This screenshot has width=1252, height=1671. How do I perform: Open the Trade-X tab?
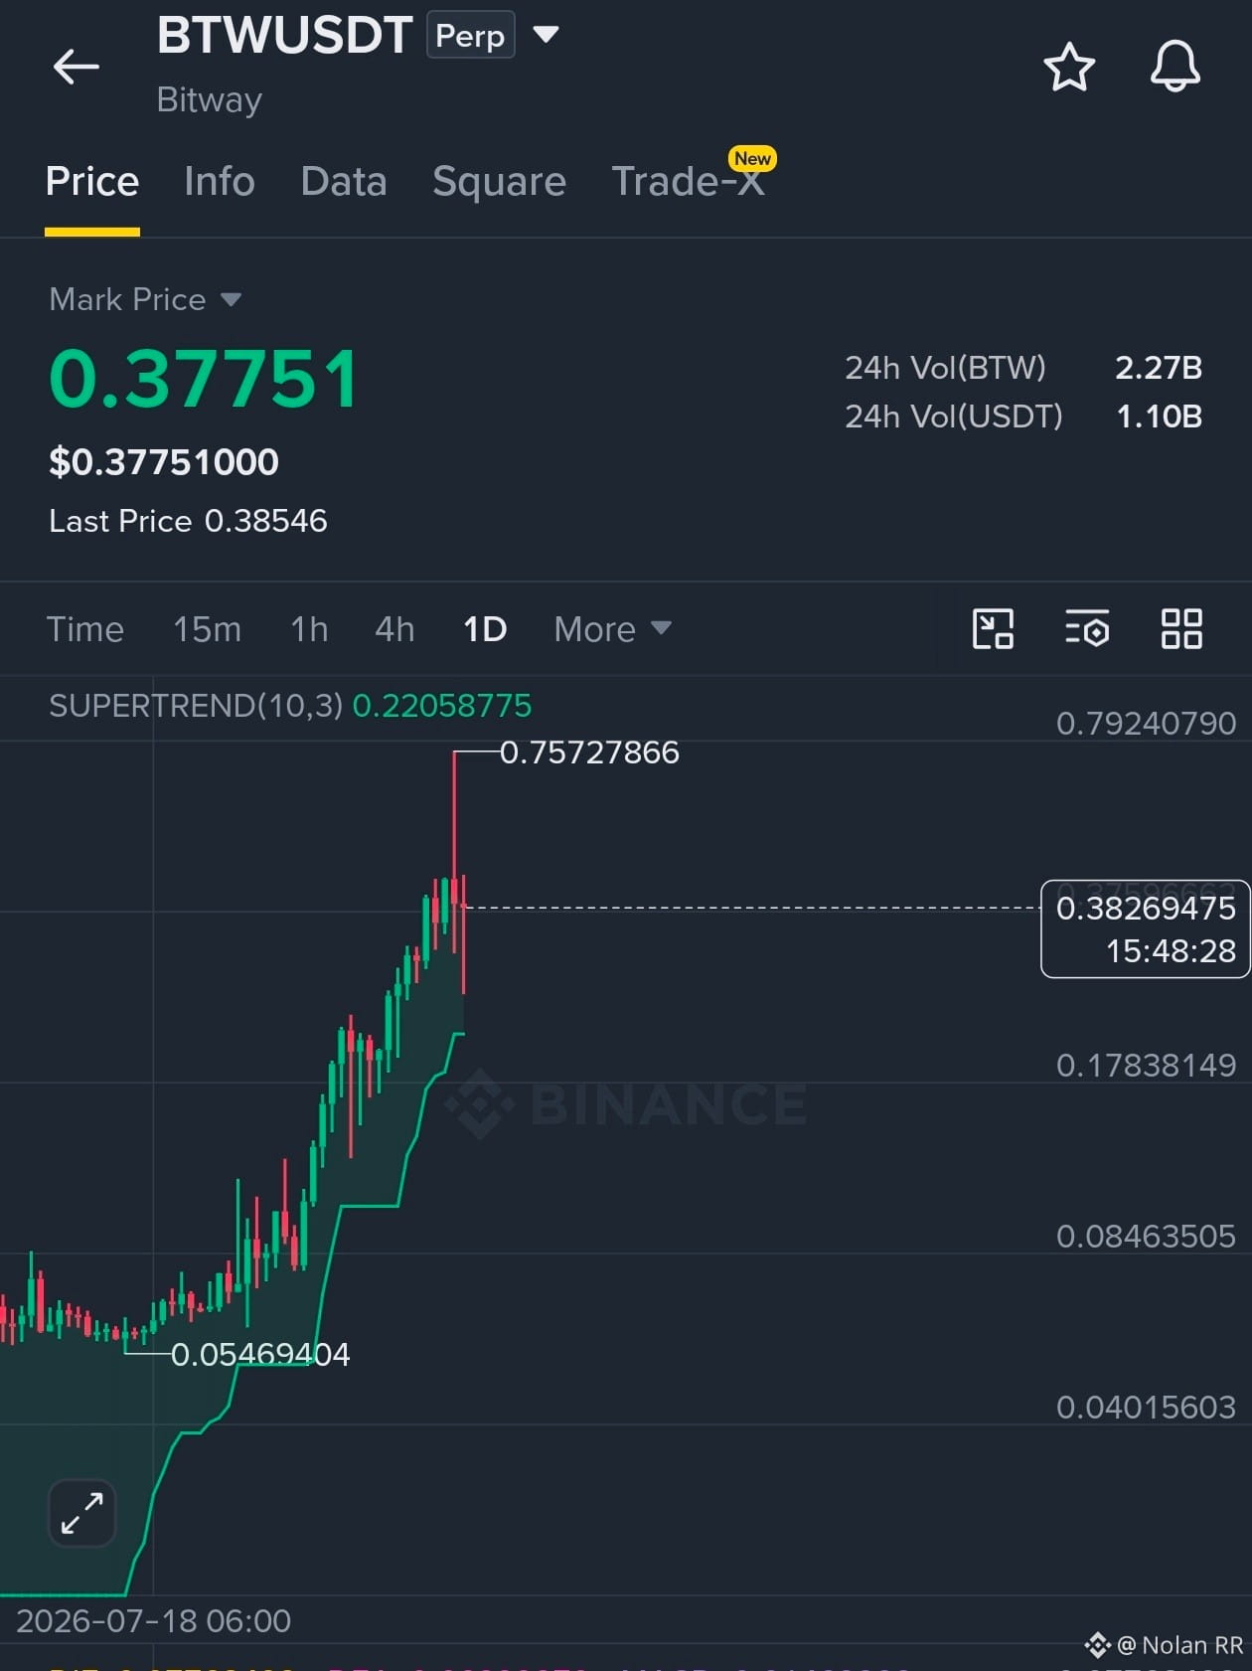pos(689,182)
